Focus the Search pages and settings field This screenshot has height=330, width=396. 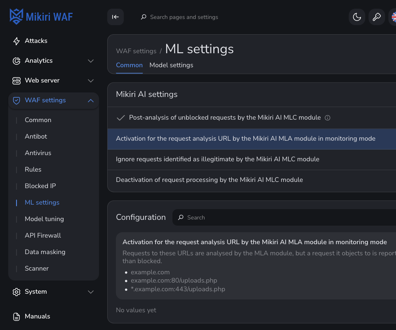pos(184,17)
